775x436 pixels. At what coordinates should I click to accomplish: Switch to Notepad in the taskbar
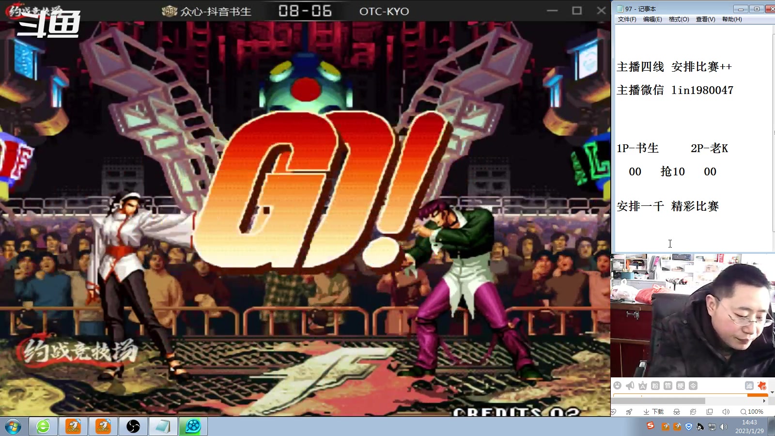tap(163, 427)
